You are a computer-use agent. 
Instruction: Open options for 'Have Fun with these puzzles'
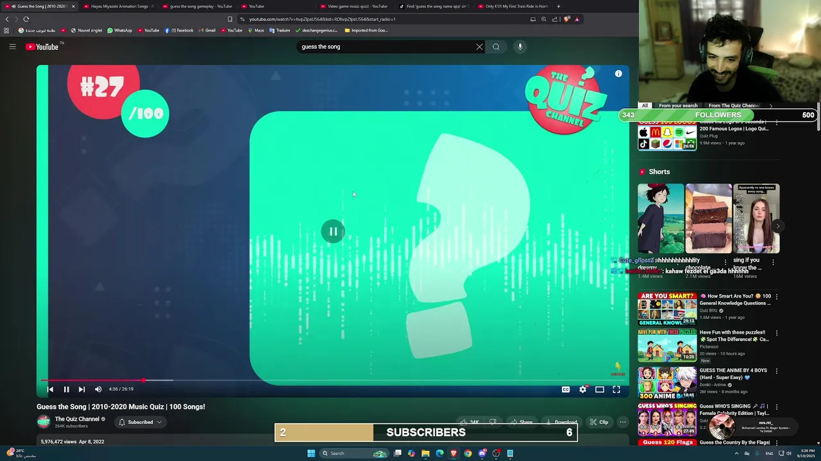click(777, 333)
